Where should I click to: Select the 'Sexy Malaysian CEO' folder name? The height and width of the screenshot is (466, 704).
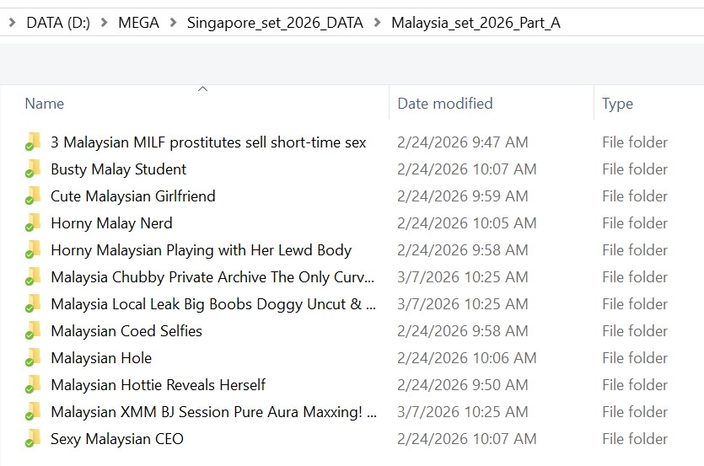tap(116, 439)
